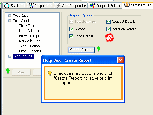The height and width of the screenshot is (115, 153).
Task: Click the Report Options group label
Action: [82, 15]
